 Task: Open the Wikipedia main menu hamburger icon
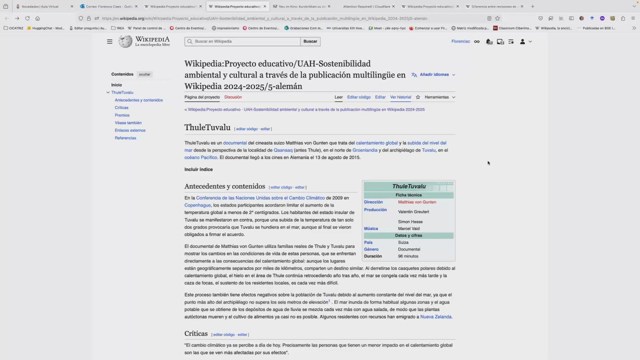pos(109,41)
